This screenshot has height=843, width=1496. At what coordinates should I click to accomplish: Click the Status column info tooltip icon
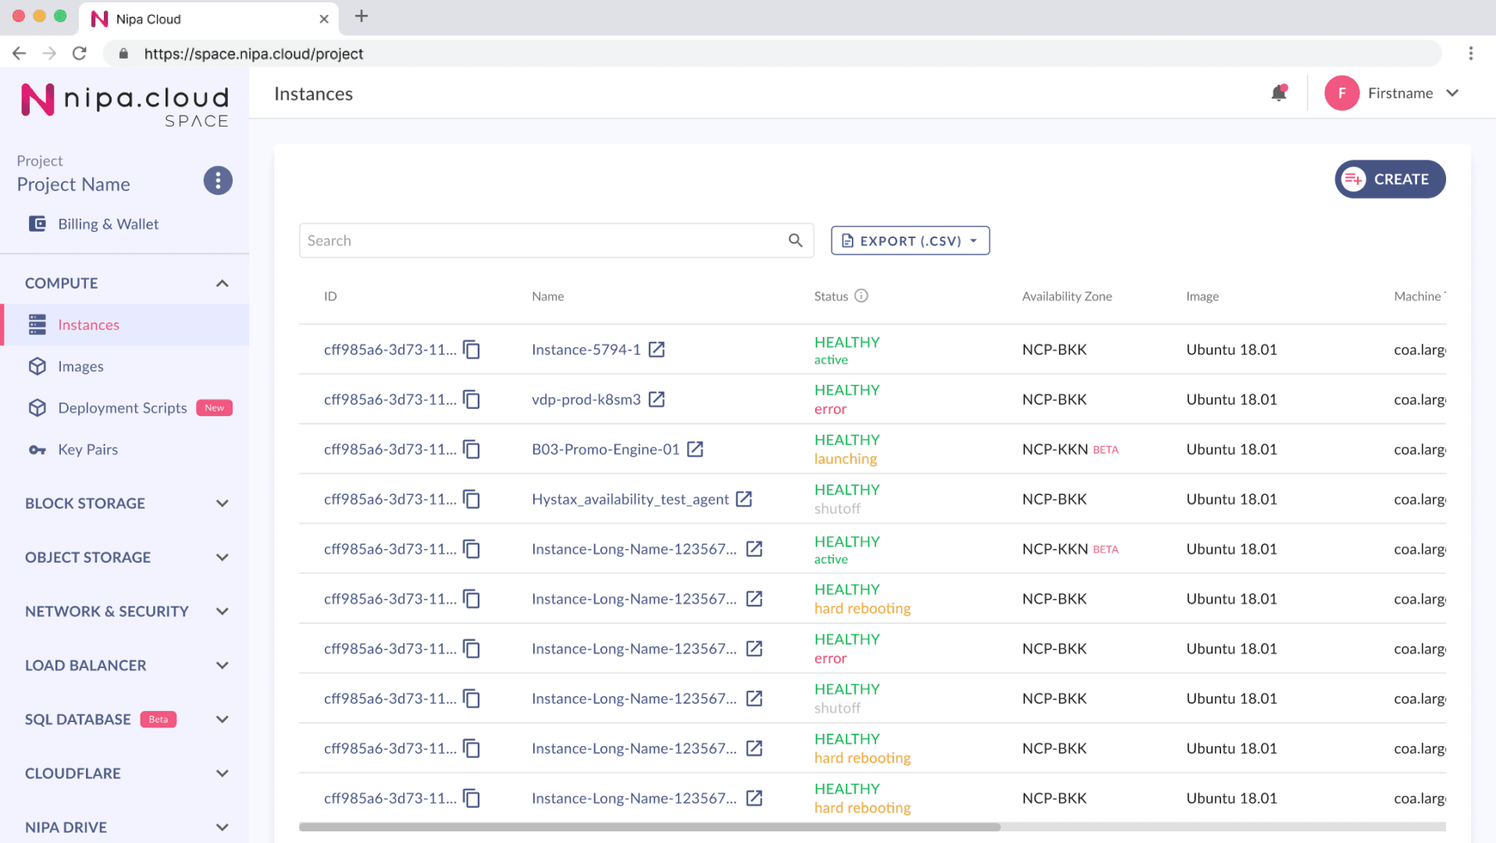point(861,296)
